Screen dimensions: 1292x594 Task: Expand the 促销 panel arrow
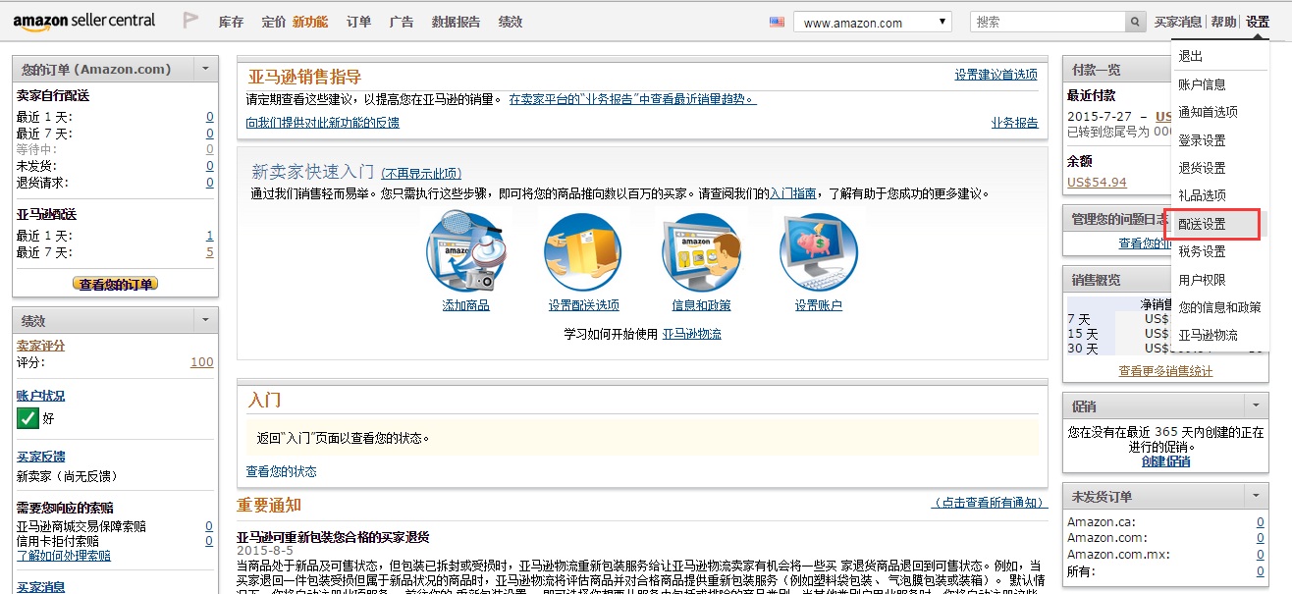[1256, 405]
